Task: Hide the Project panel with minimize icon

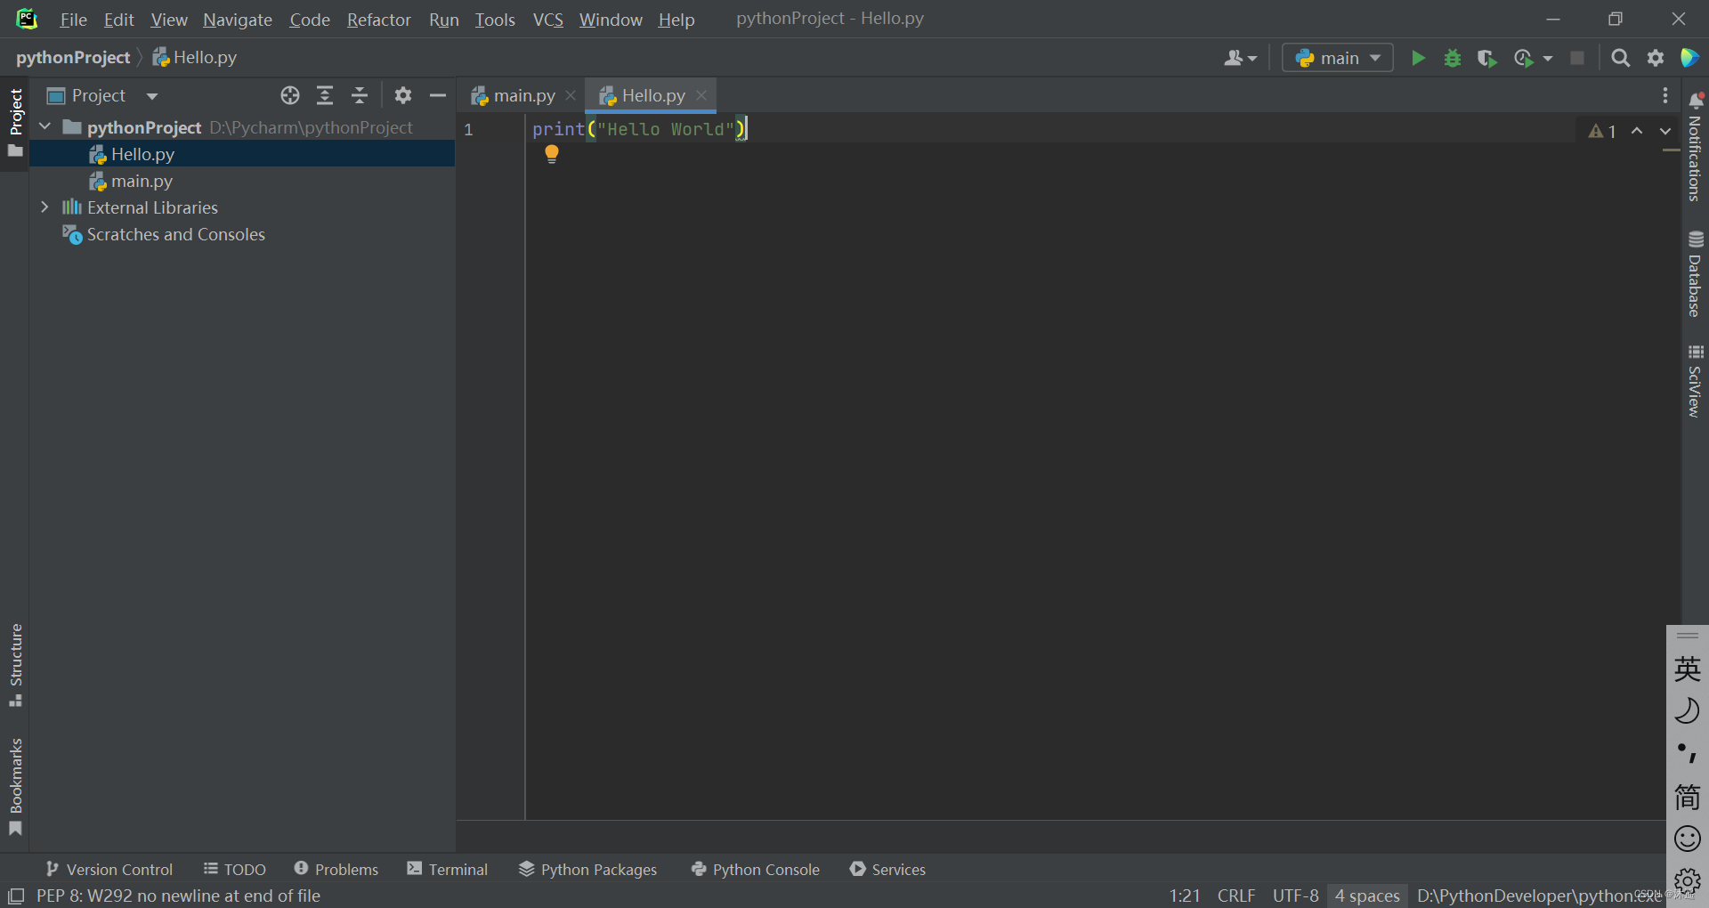Action: (x=437, y=95)
